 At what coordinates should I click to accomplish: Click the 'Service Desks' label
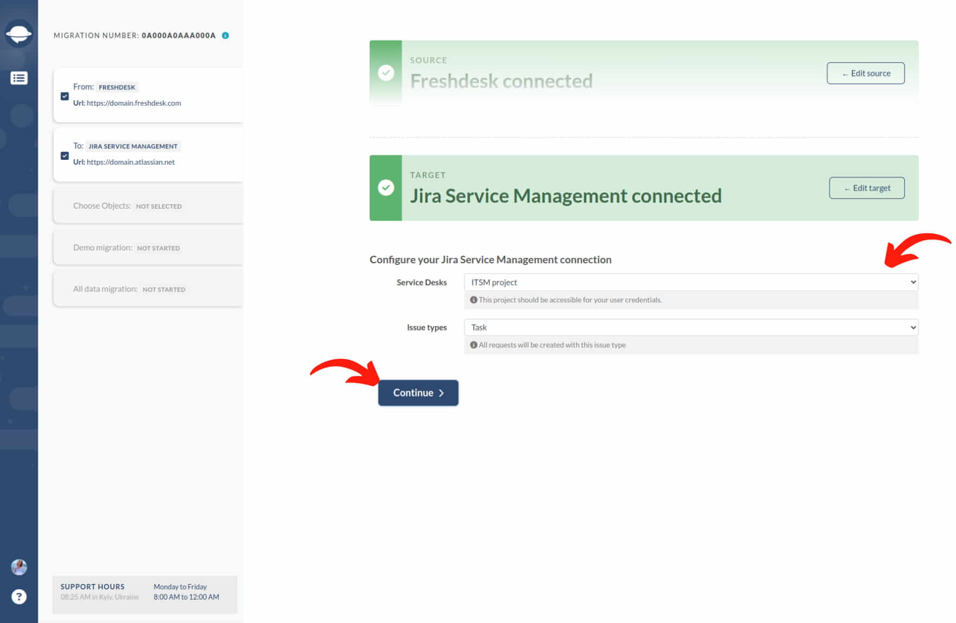[x=422, y=282]
